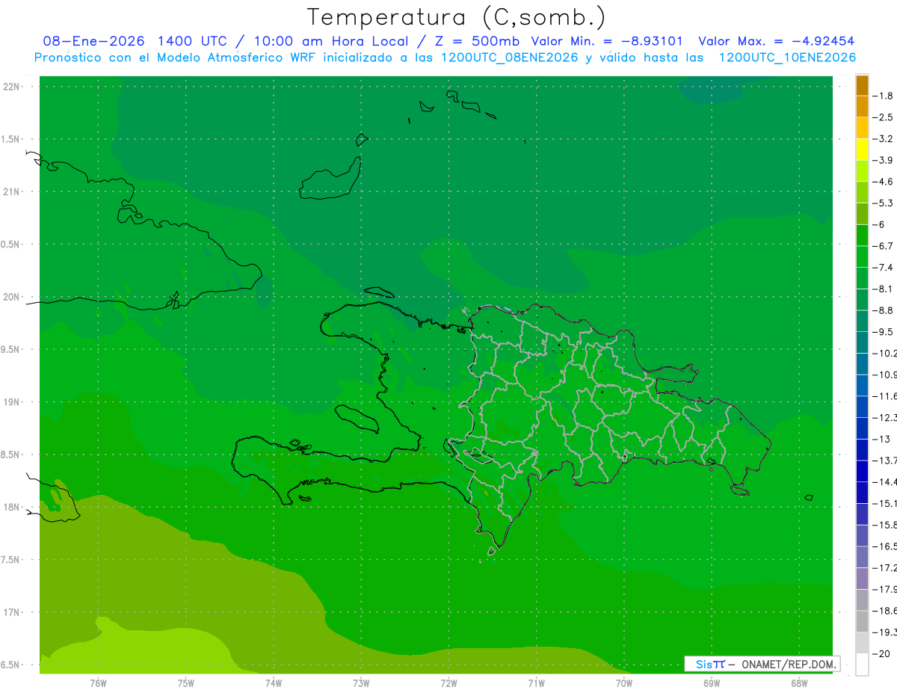The width and height of the screenshot is (897, 693).
Task: Click the '17N' latitude axis label
Action: (12, 612)
